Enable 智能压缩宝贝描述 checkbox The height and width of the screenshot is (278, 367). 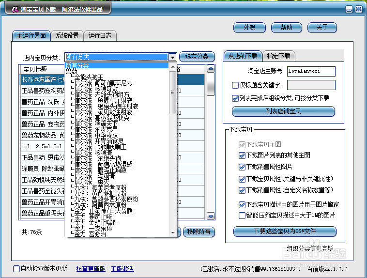(242, 215)
